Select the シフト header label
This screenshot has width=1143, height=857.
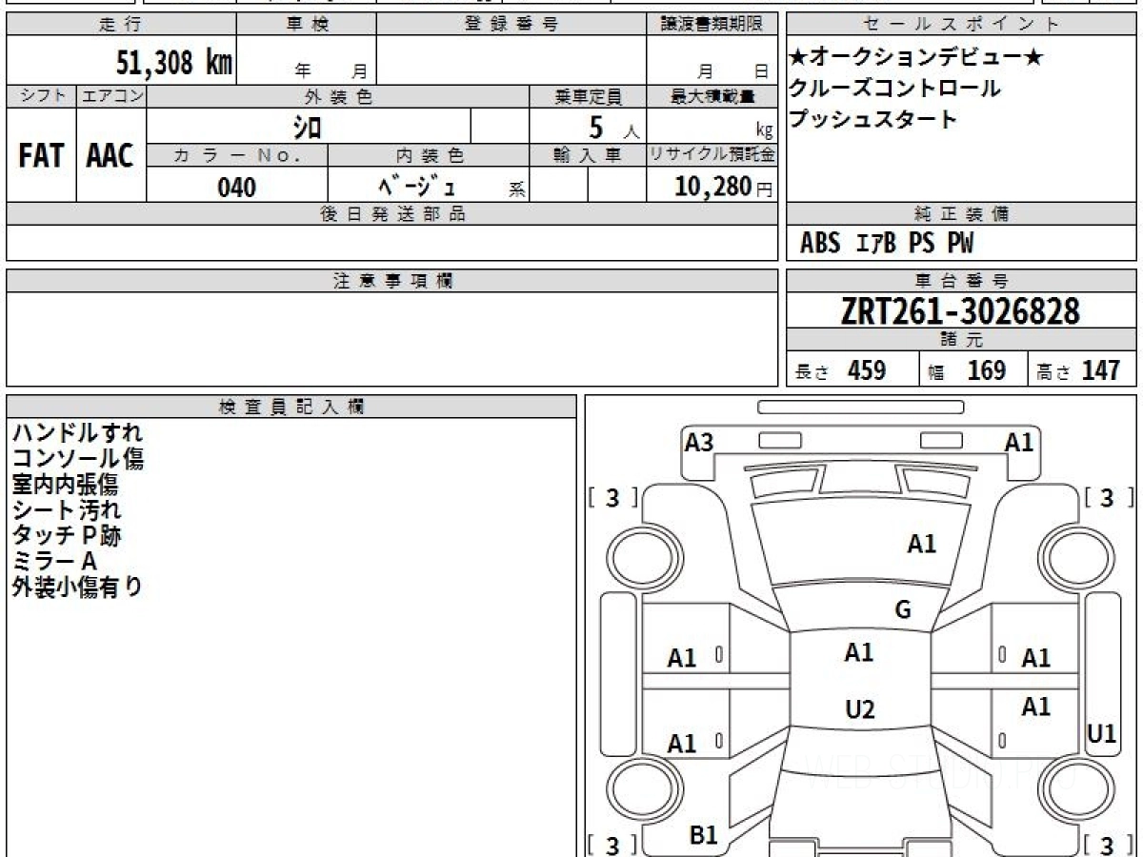(42, 96)
